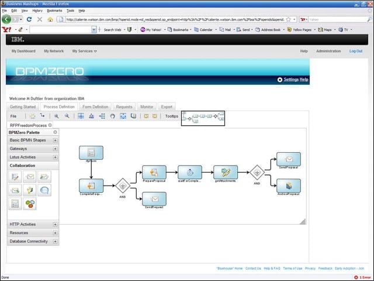Expand the Lotus Activities section

pos(55,157)
